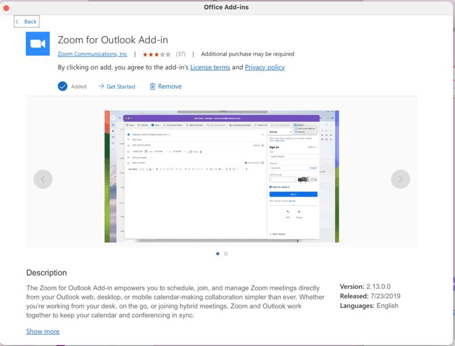This screenshot has width=455, height=346.
Task: Click the Added checkmark icon
Action: [63, 86]
